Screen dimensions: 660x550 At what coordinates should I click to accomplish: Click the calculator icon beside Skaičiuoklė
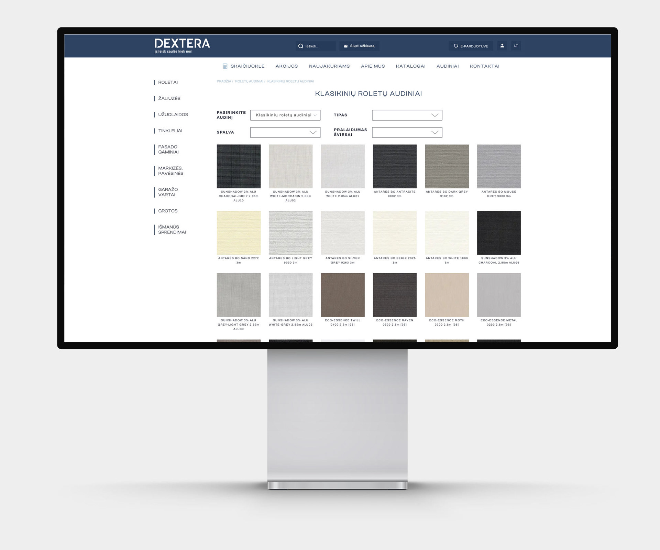[x=225, y=66]
